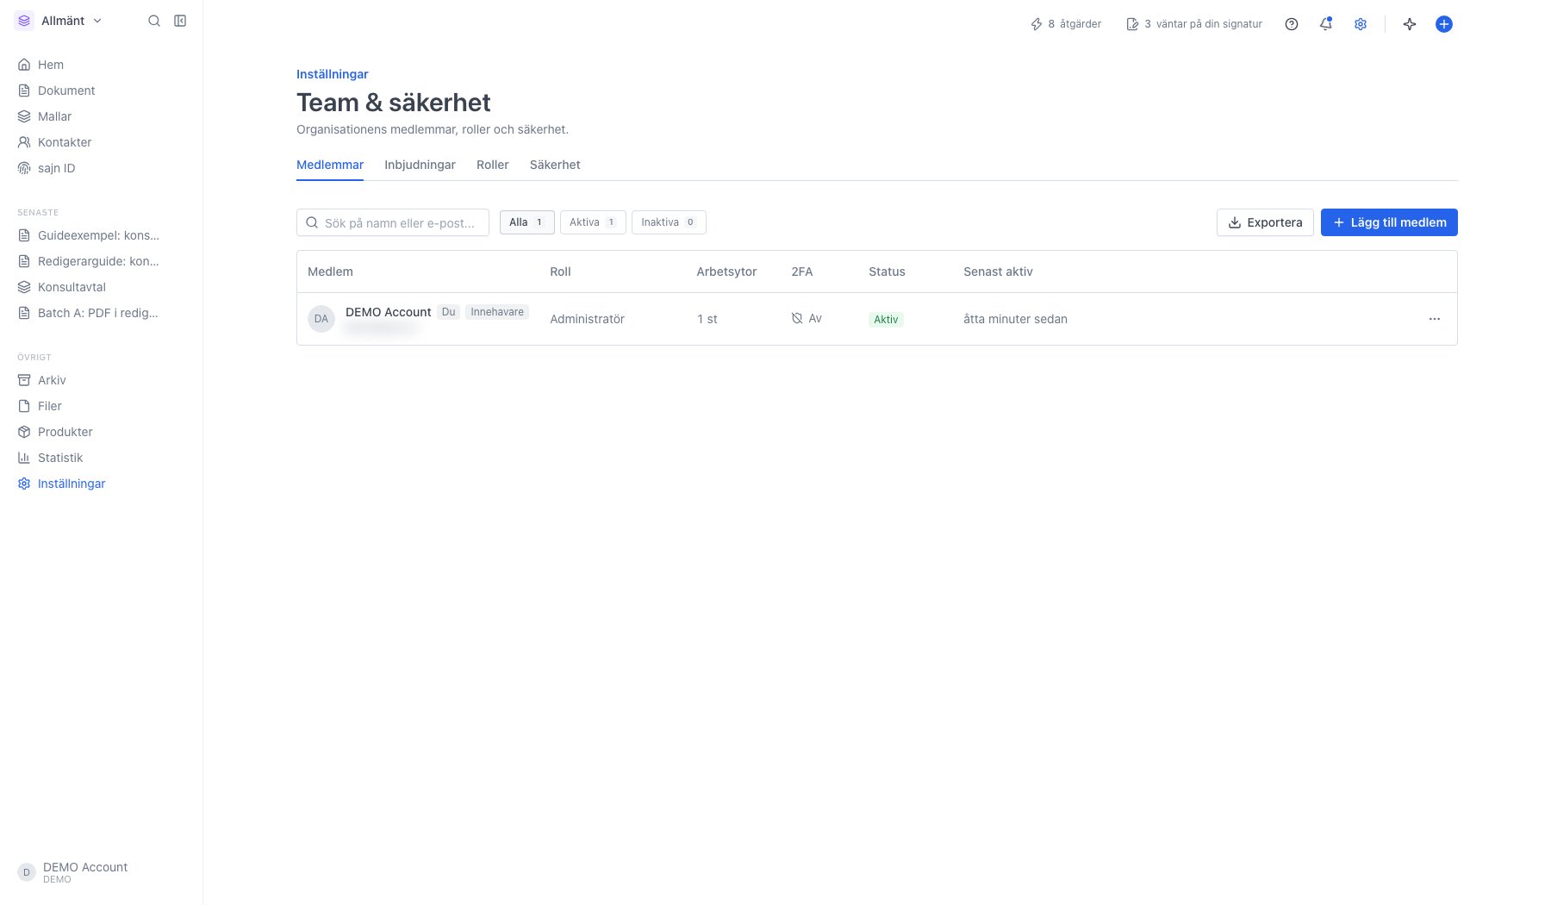Screen dimensions: 1551x905
Task: Switch to the Roller tab
Action: tap(493, 165)
